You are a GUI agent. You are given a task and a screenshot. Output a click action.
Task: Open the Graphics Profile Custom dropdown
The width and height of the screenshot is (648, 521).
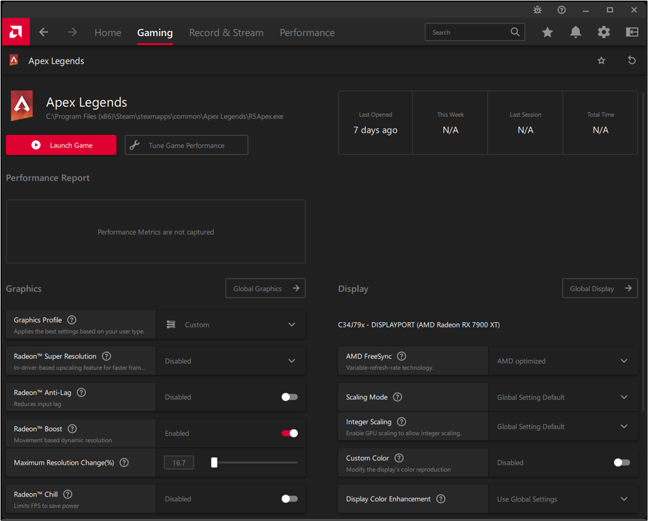(231, 325)
